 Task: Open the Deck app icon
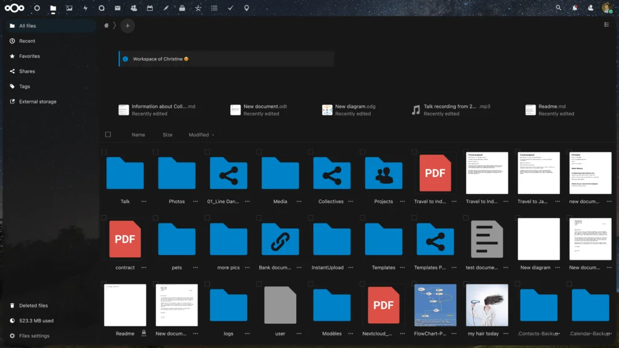click(182, 8)
